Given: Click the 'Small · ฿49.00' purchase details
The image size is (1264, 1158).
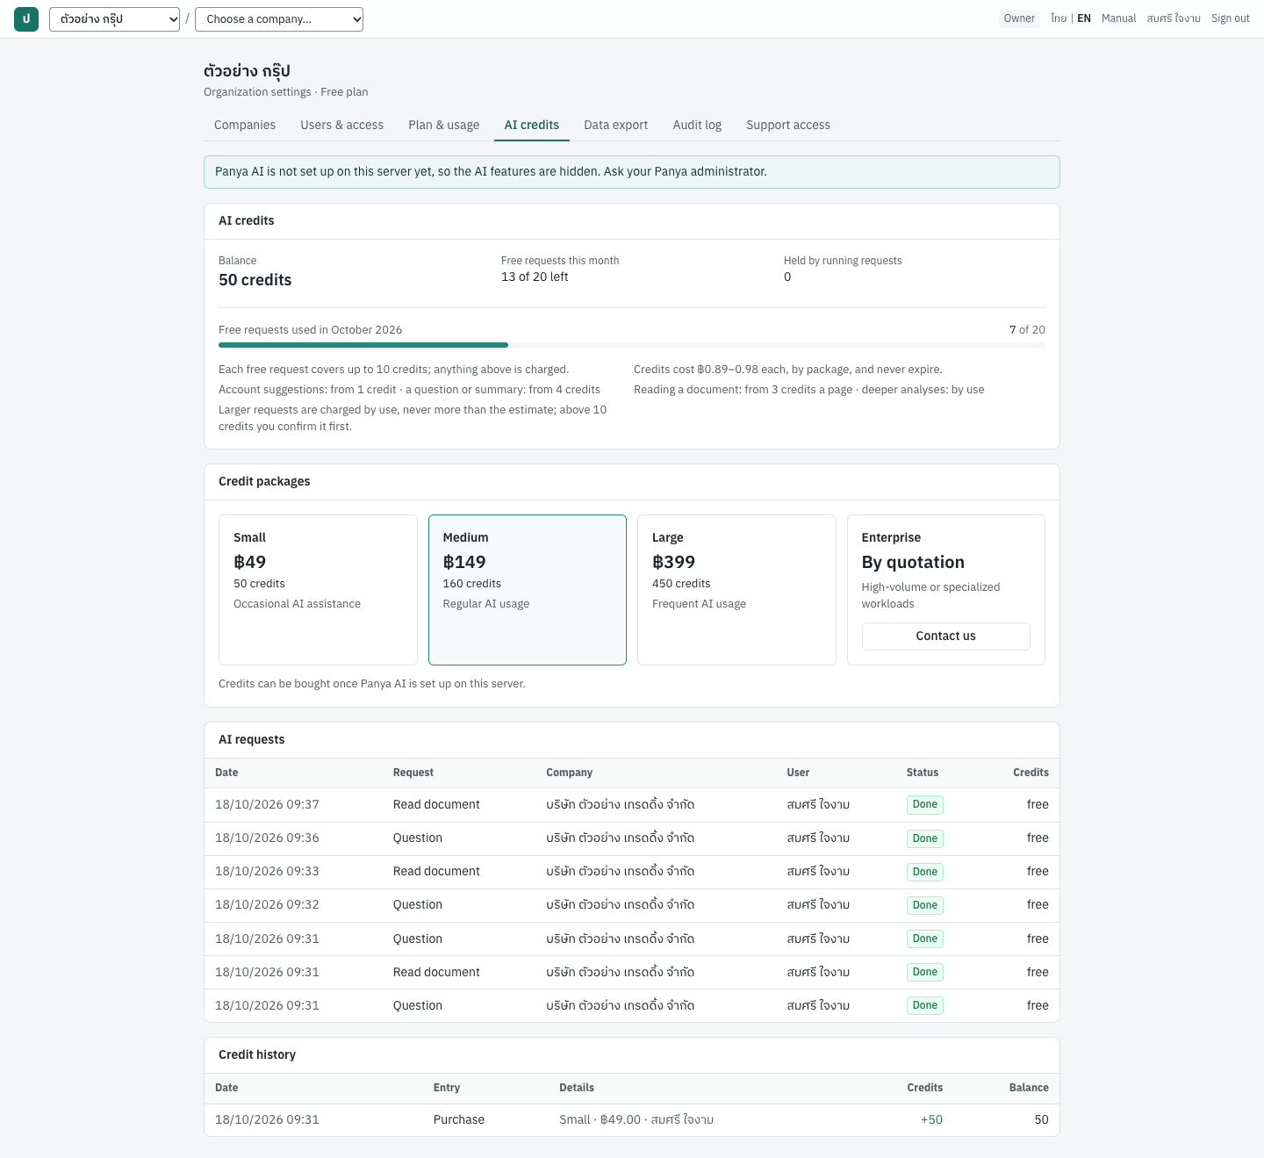Looking at the screenshot, I should (636, 1120).
